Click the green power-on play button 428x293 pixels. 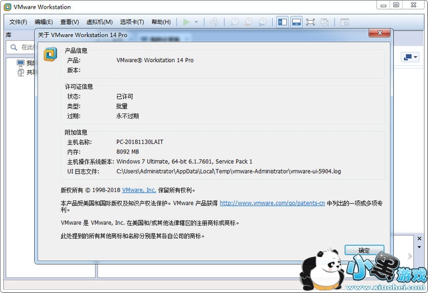point(187,22)
